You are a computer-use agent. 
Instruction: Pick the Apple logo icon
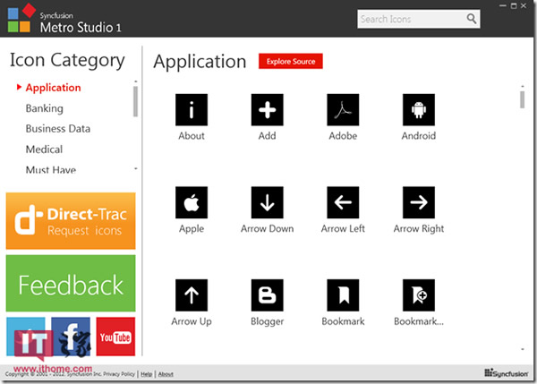[191, 203]
